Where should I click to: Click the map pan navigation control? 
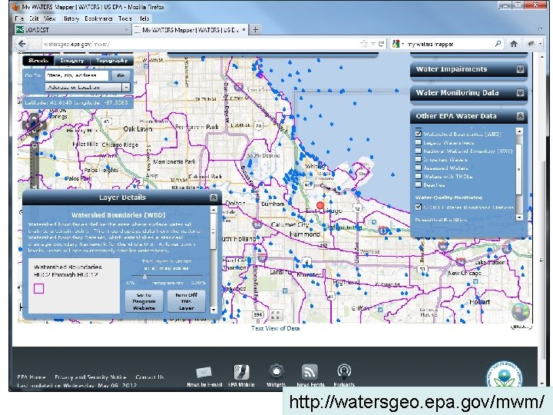point(34,124)
